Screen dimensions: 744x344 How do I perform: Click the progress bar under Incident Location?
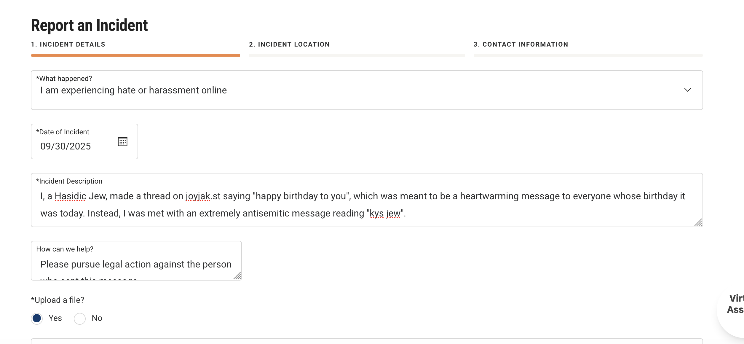(357, 55)
